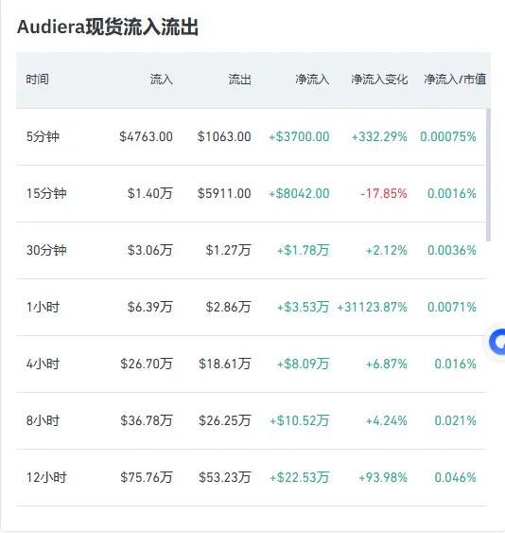Click ratio value 0.016%
Screen dimensions: 505x533
[x=456, y=364]
